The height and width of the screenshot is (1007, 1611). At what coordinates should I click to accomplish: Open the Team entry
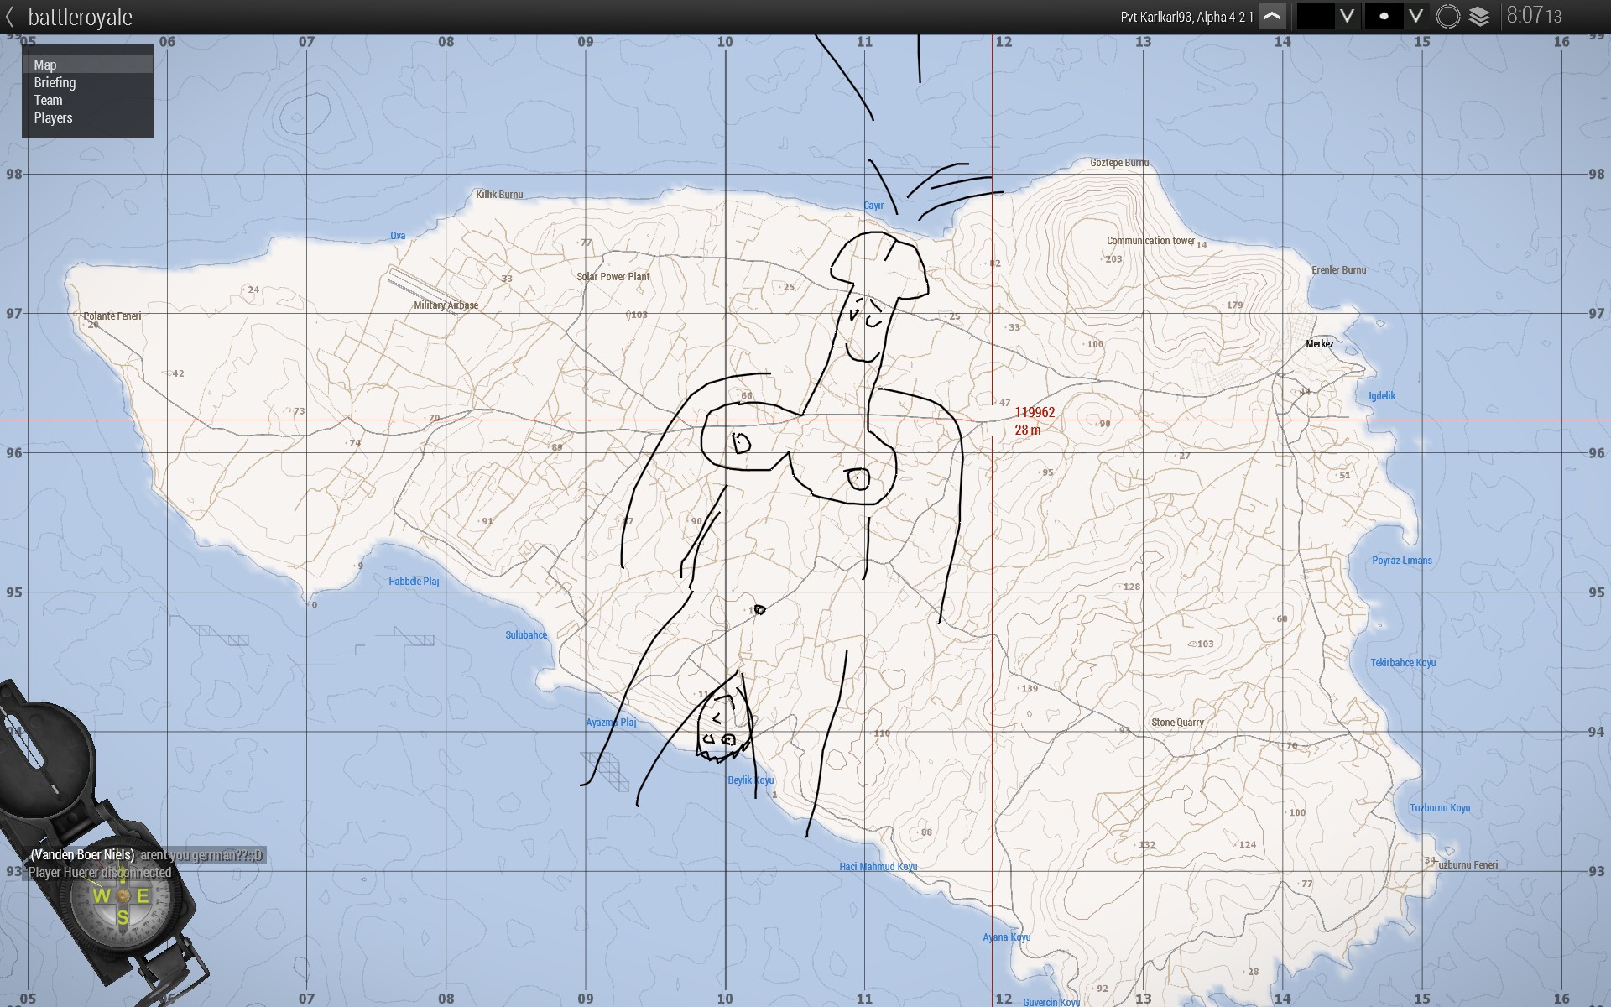pyautogui.click(x=48, y=100)
